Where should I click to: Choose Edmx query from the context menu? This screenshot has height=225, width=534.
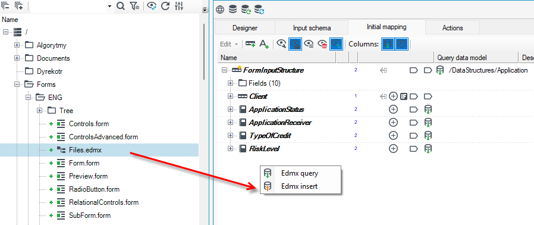300,173
